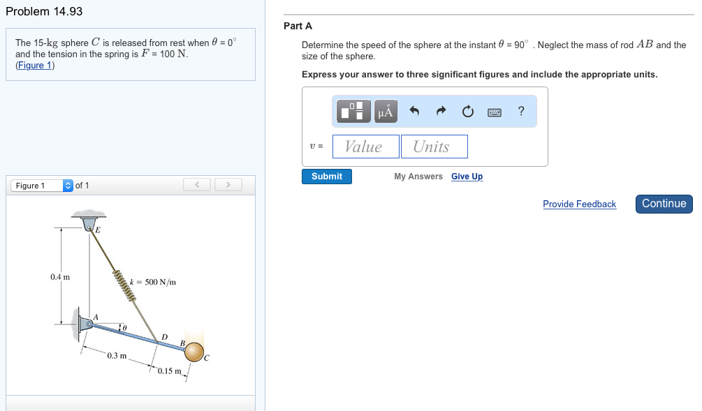Click the Units input field

434,147
